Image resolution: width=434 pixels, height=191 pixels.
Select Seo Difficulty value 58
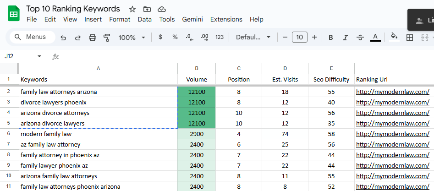[331, 134]
